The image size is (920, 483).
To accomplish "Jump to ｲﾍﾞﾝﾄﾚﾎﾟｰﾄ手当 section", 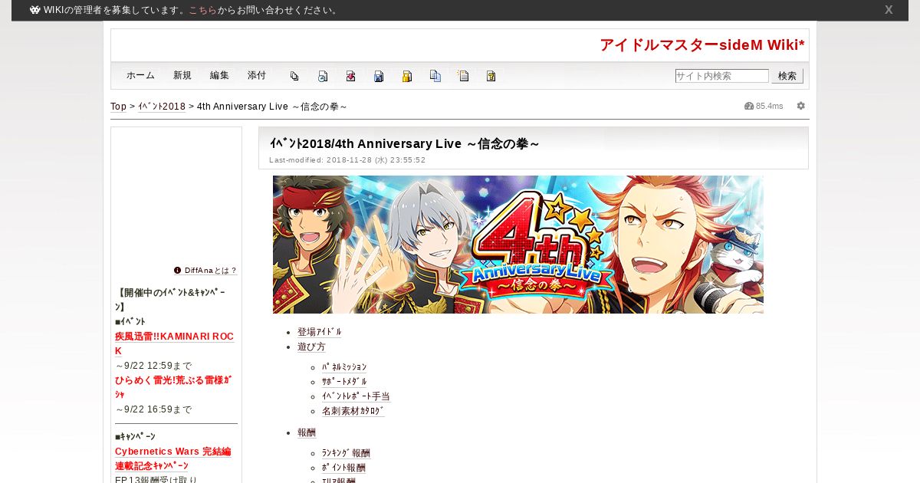I will pos(356,396).
